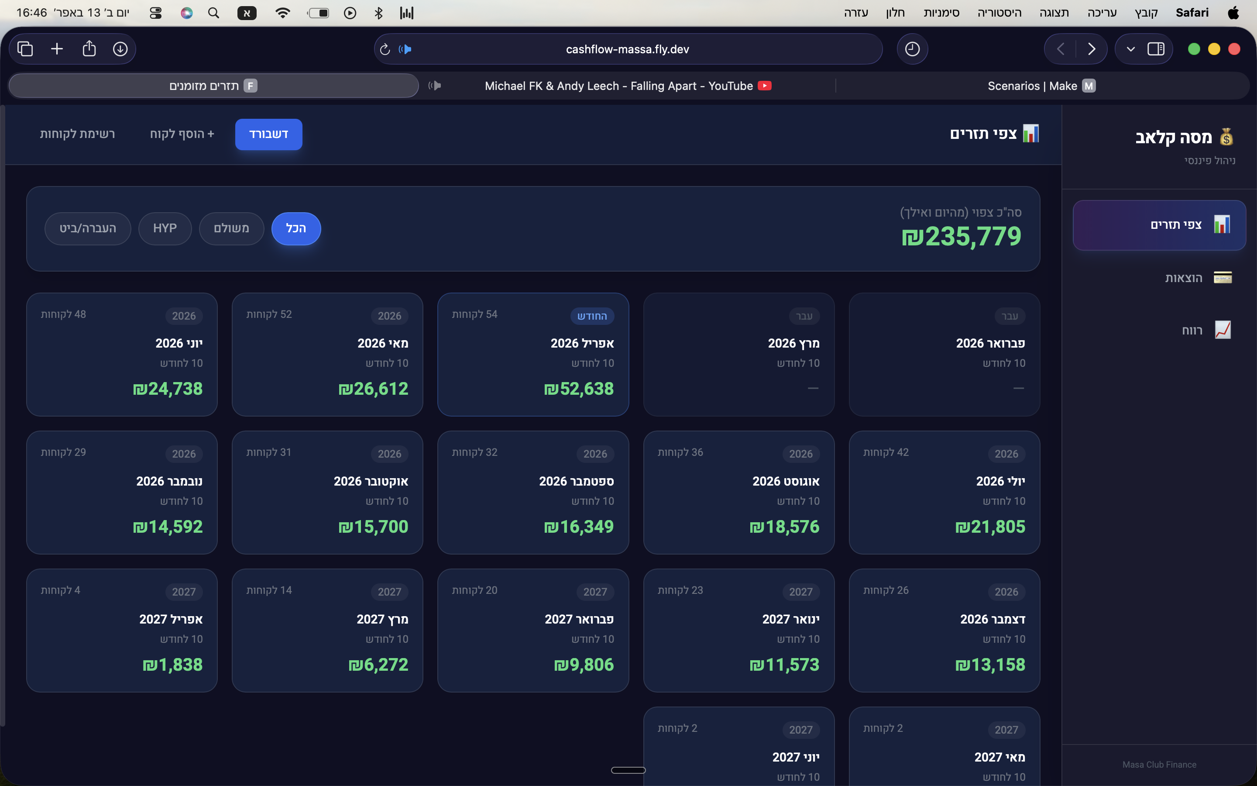The image size is (1257, 786).
Task: Click the 'Masa Club Finance' footer text
Action: tap(1159, 764)
